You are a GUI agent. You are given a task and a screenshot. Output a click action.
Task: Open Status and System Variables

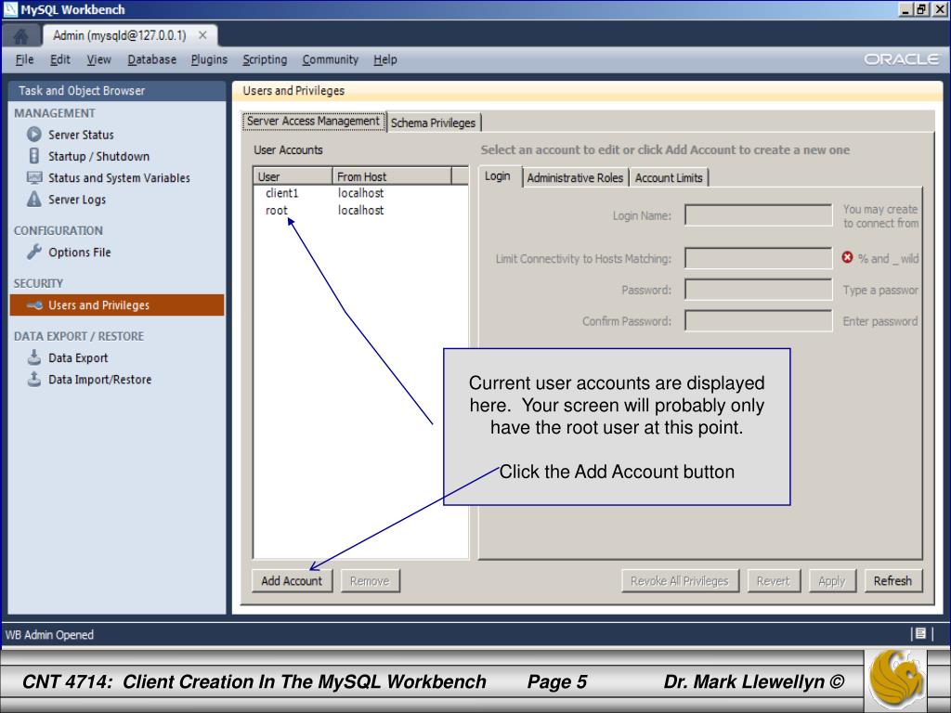pos(119,177)
